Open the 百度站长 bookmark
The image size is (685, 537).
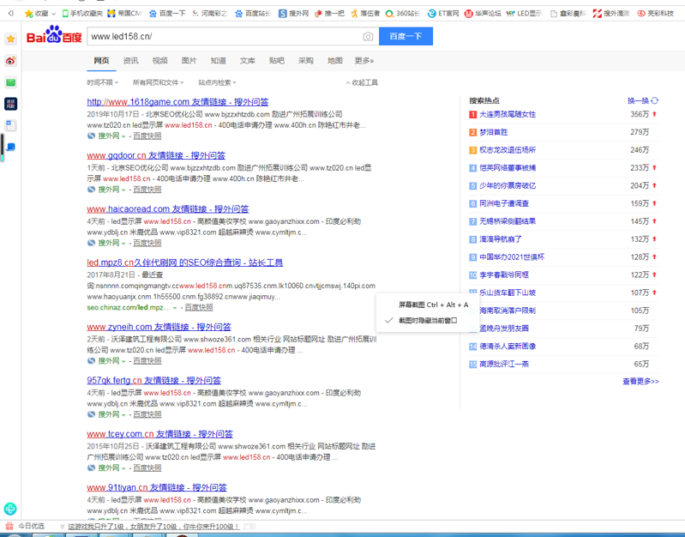[x=253, y=14]
